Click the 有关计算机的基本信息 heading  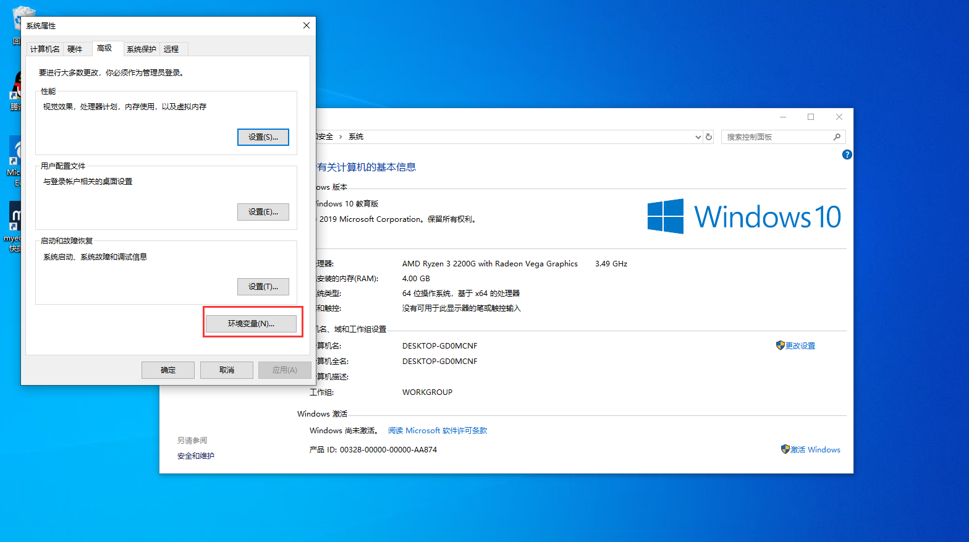pos(366,167)
